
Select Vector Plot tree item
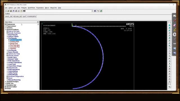[14, 43]
